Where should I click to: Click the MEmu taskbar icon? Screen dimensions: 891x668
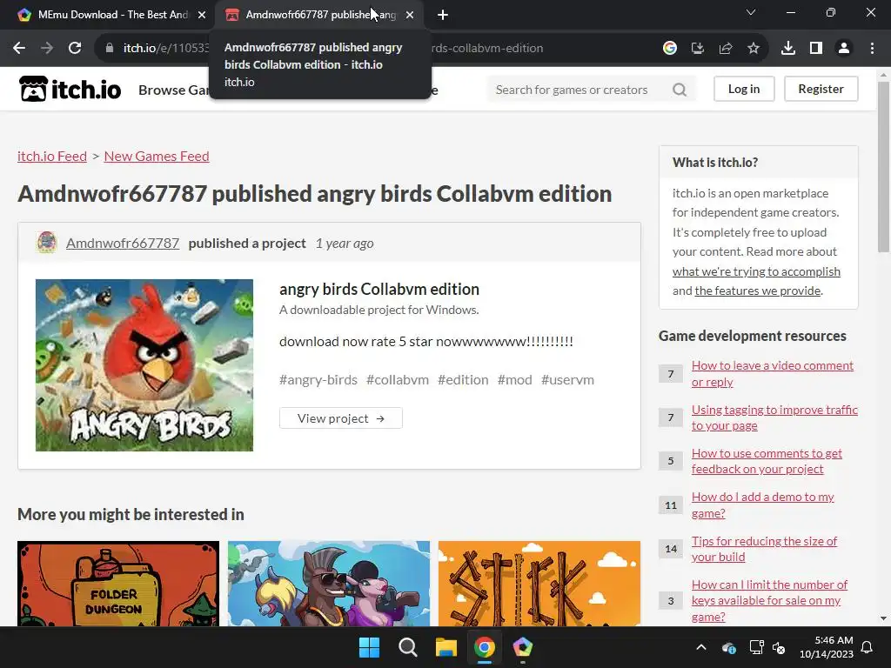point(522,647)
